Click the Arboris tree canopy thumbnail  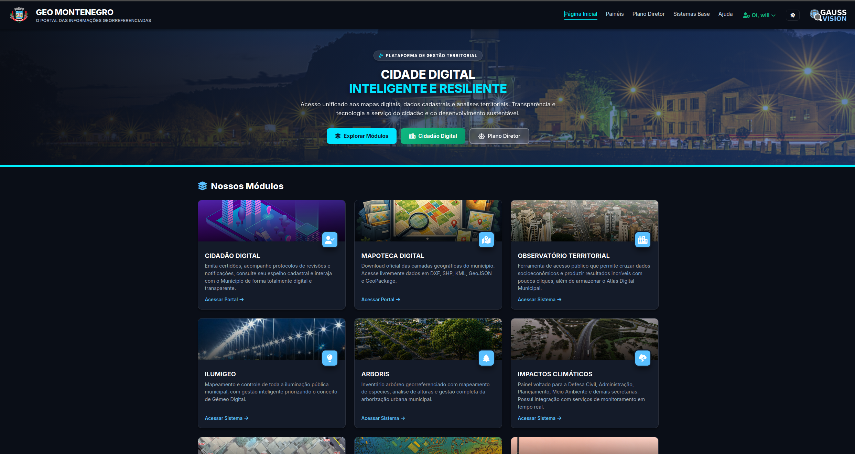coord(428,339)
